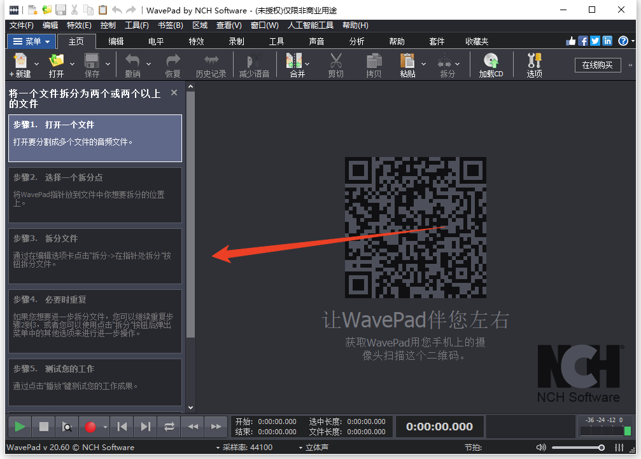This screenshot has width=641, height=459.
Task: Click the 在线购买 button
Action: 597,65
